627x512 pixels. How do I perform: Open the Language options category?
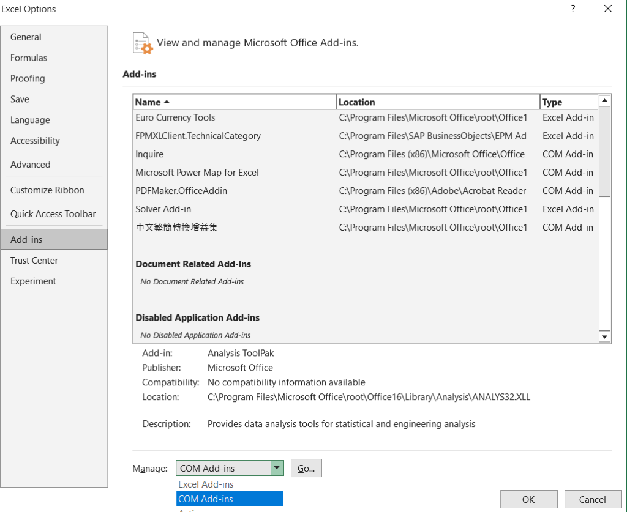coord(54,120)
